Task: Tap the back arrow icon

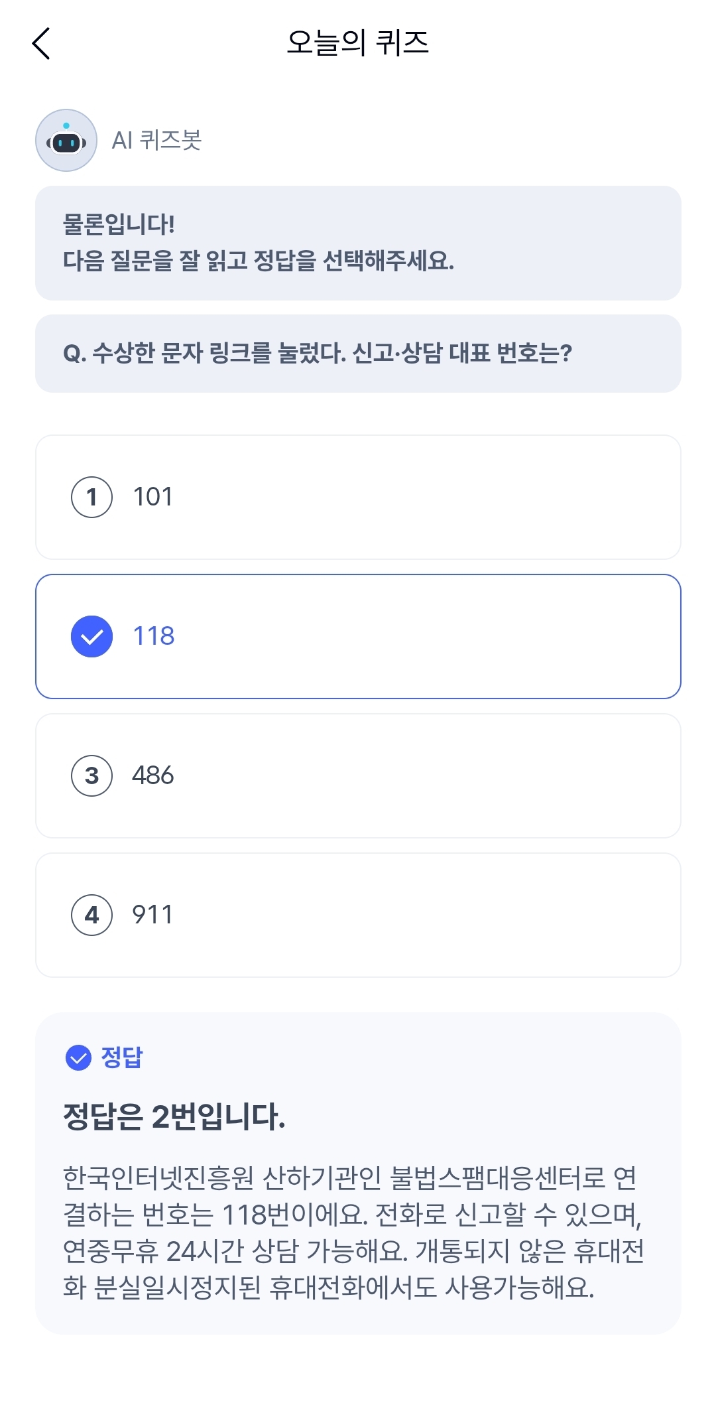Action: [41, 44]
